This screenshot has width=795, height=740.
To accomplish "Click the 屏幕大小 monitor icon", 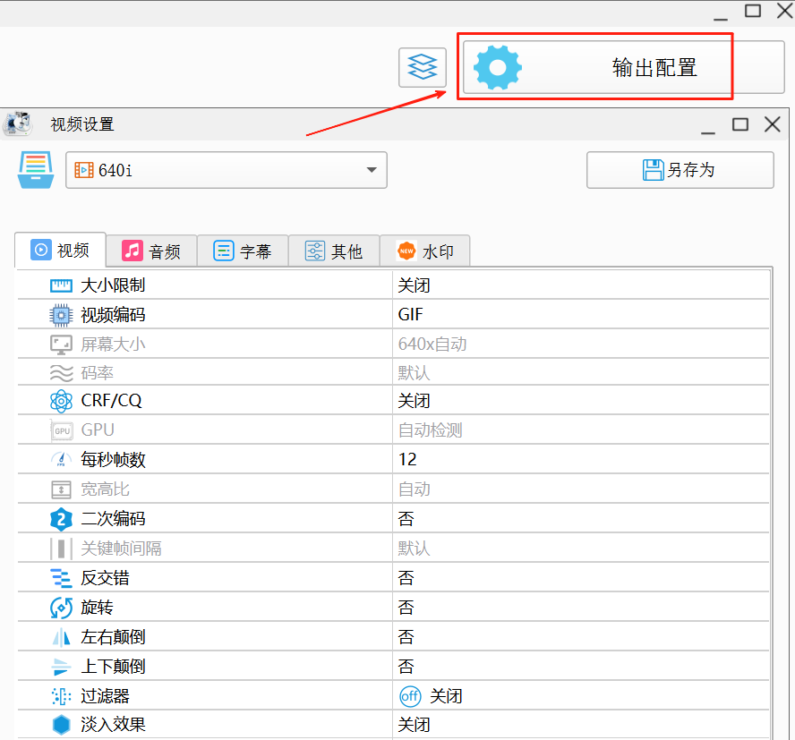I will 62,344.
